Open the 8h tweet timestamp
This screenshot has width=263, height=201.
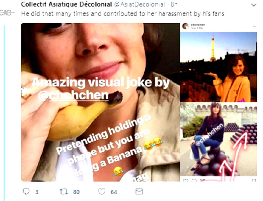coord(174,4)
